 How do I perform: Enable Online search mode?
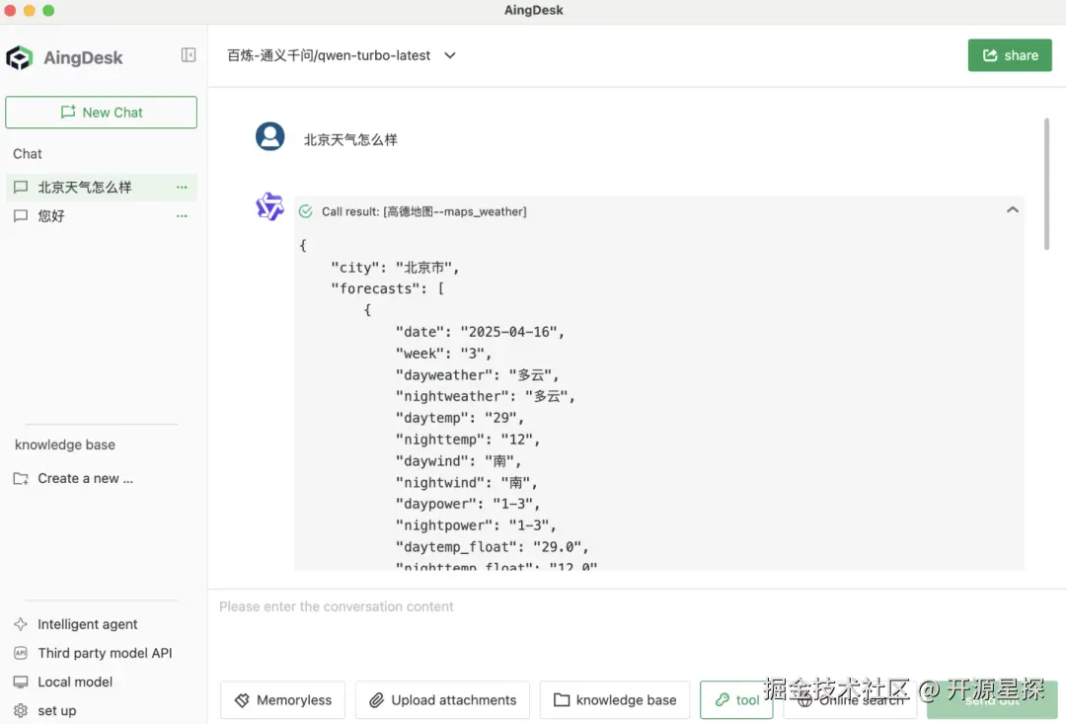point(850,699)
